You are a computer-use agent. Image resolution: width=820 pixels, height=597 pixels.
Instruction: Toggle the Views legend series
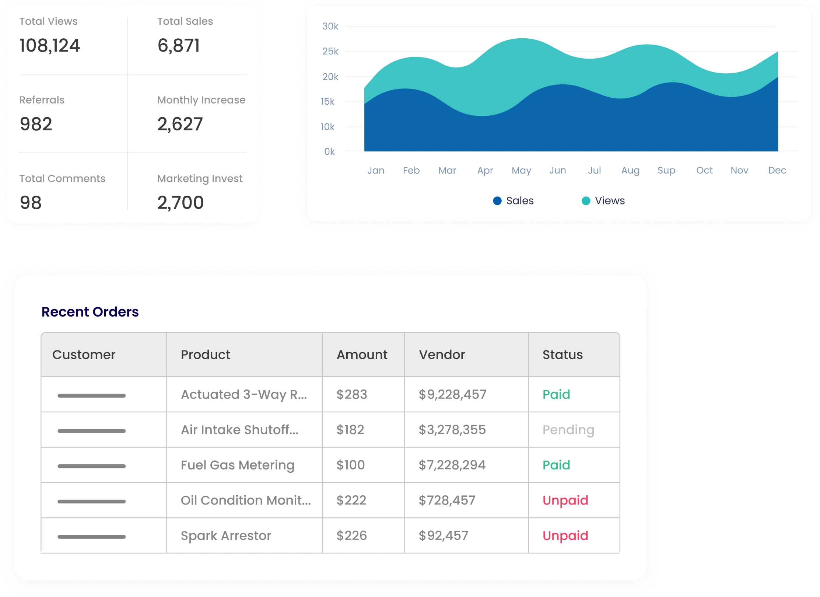(603, 201)
